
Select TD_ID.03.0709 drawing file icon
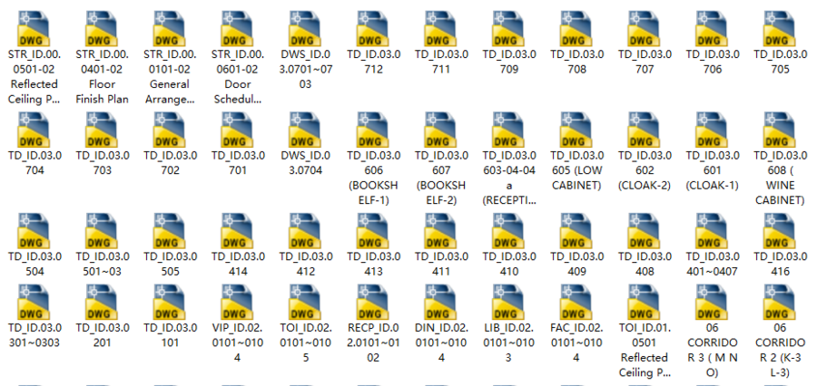point(508,29)
